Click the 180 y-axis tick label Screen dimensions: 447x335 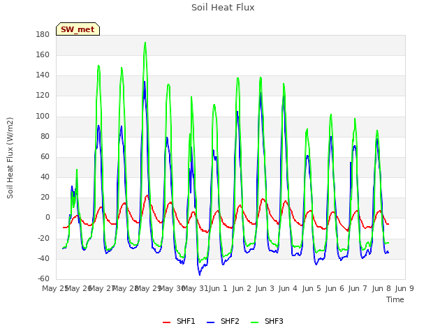43,35
